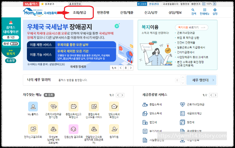Click 등록 button next to 자주찾는 메뉴
Screen dimensions: 235x148
point(49,95)
